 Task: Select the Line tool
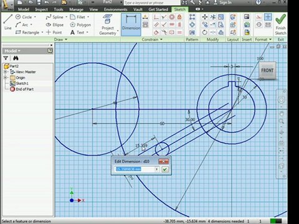tap(8, 22)
